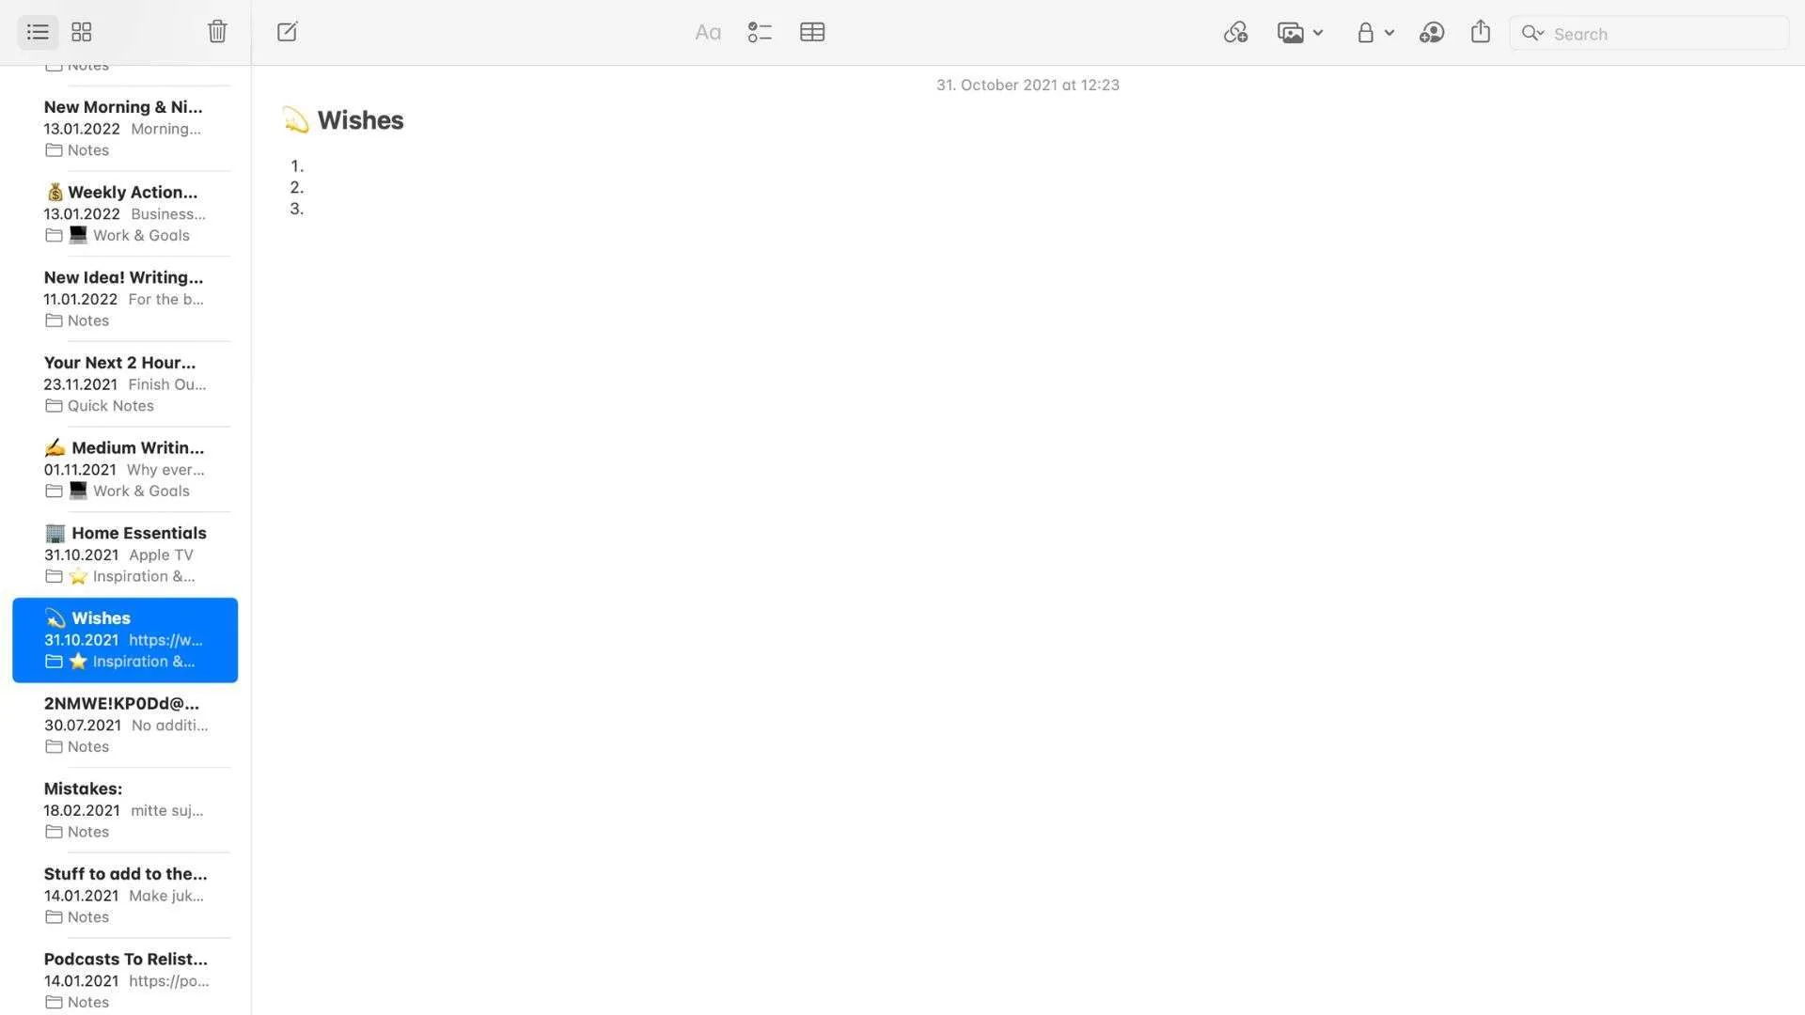
Task: Click Work & Goals folder under Medium Writing
Action: (141, 492)
